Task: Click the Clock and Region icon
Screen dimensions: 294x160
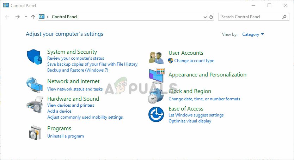Action: (x=155, y=95)
